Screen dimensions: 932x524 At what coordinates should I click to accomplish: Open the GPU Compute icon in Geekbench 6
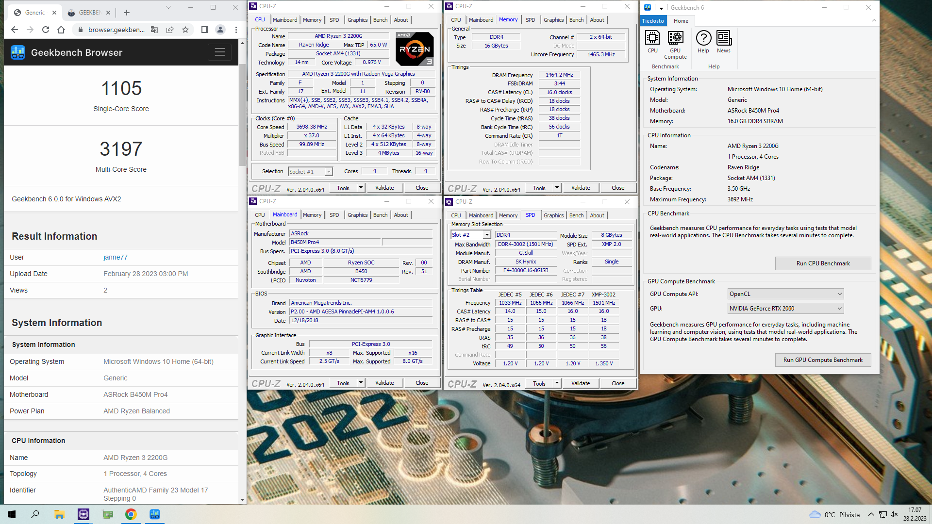click(675, 45)
